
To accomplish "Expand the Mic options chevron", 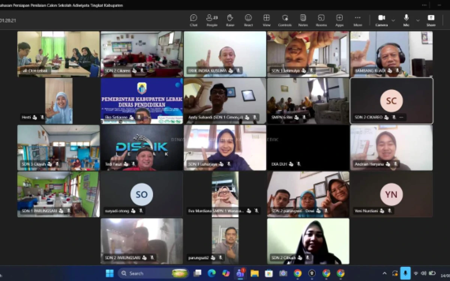I will pyautogui.click(x=417, y=20).
